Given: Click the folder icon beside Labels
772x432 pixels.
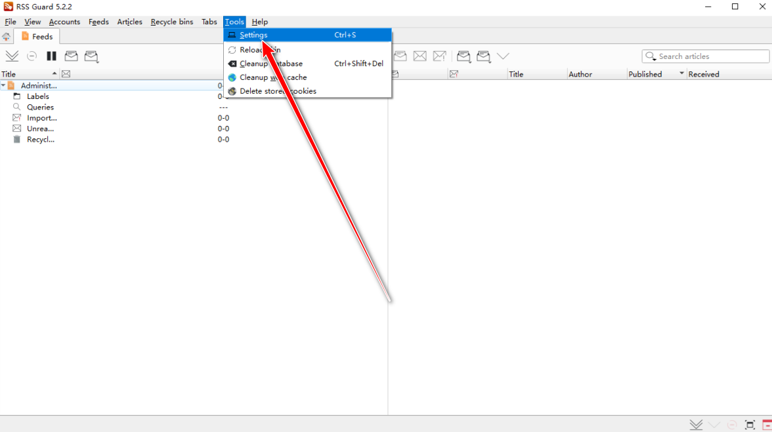Looking at the screenshot, I should click(x=17, y=96).
